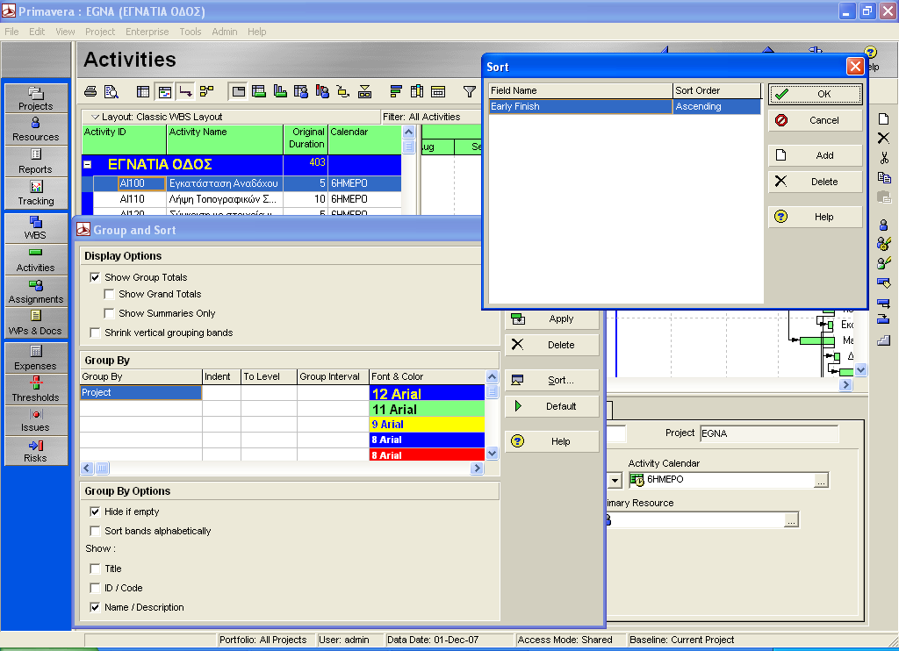899x651 pixels.
Task: Open the Tracking sidebar icon
Action: click(35, 193)
